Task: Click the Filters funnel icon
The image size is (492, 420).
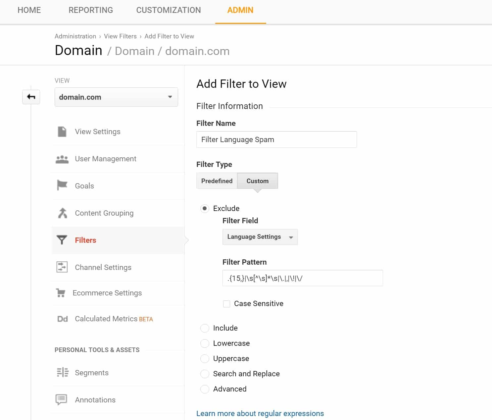Action: [x=62, y=240]
